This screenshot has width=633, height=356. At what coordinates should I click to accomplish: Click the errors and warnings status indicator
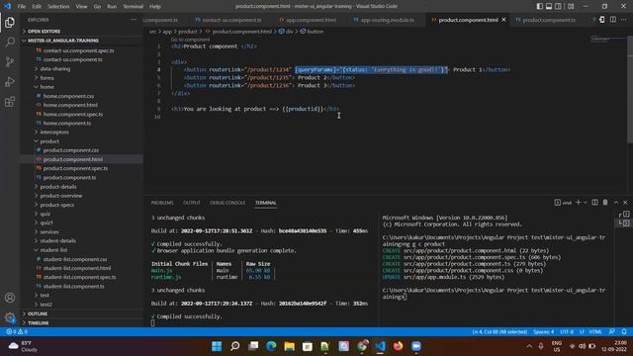coord(17,332)
